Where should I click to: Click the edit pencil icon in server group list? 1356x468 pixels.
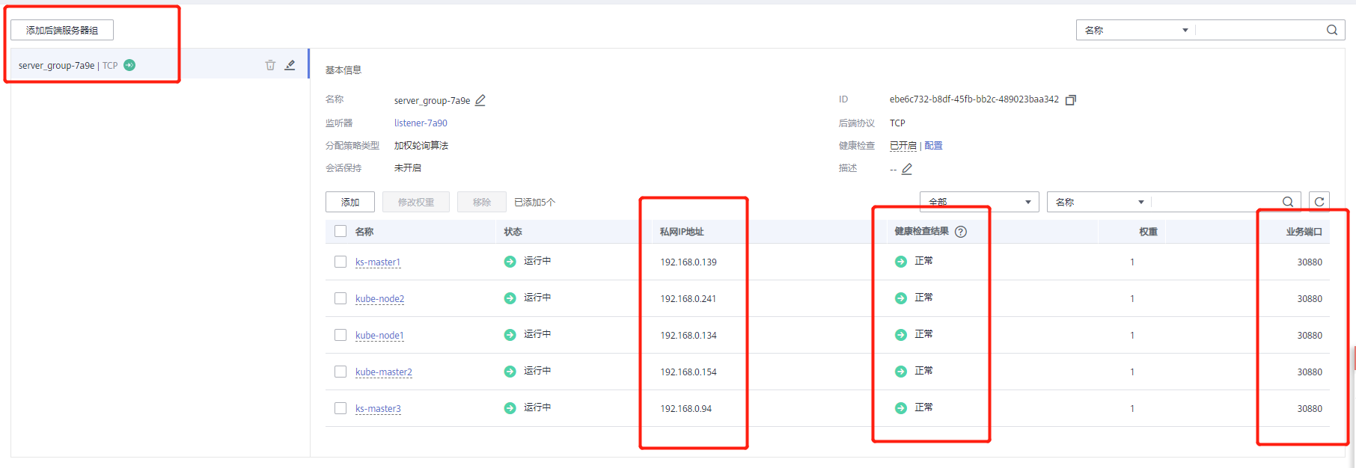tap(290, 65)
